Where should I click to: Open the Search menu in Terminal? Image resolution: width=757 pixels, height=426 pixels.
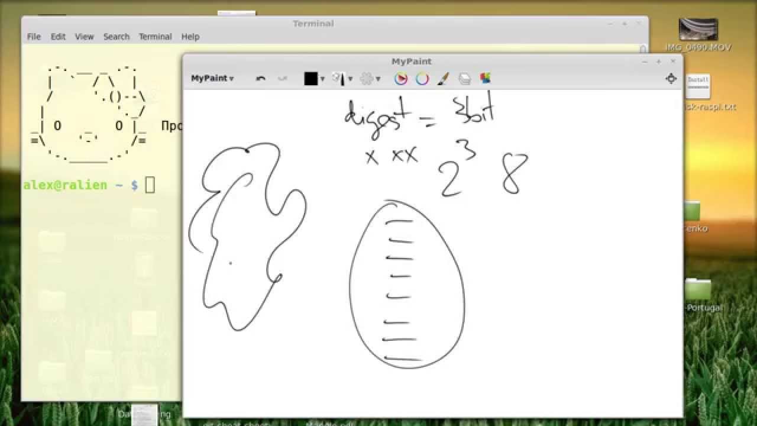pyautogui.click(x=116, y=37)
